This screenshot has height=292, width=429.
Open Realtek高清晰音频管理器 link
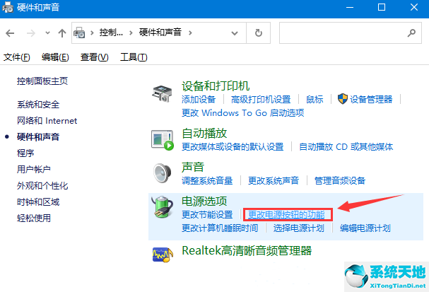point(247,251)
